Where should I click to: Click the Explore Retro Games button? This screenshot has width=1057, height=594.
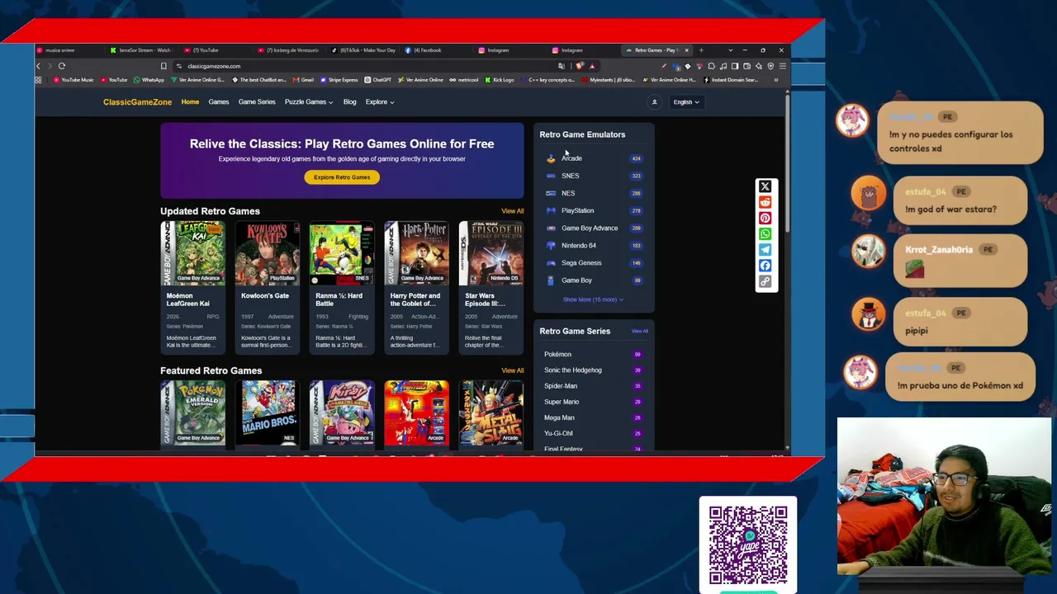(342, 177)
